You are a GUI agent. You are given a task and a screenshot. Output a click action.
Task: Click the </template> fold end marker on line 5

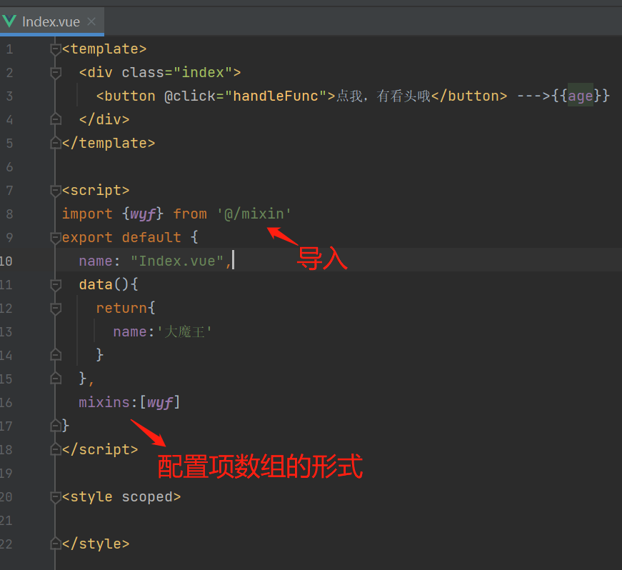(56, 143)
